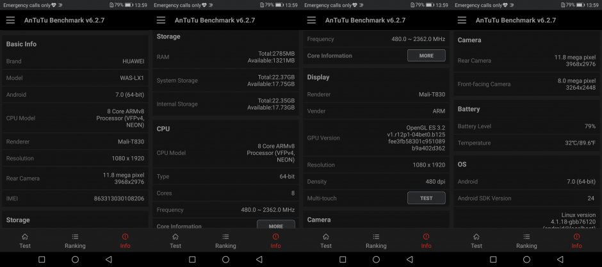Image resolution: width=602 pixels, height=267 pixels.
Task: Select Display Resolution 1080 x 1920 row
Action: pos(377,165)
